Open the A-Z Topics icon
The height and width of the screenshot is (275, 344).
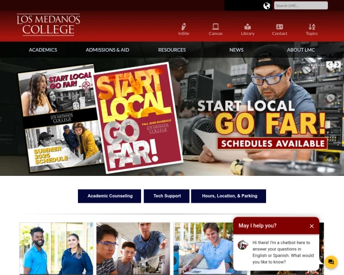311,29
